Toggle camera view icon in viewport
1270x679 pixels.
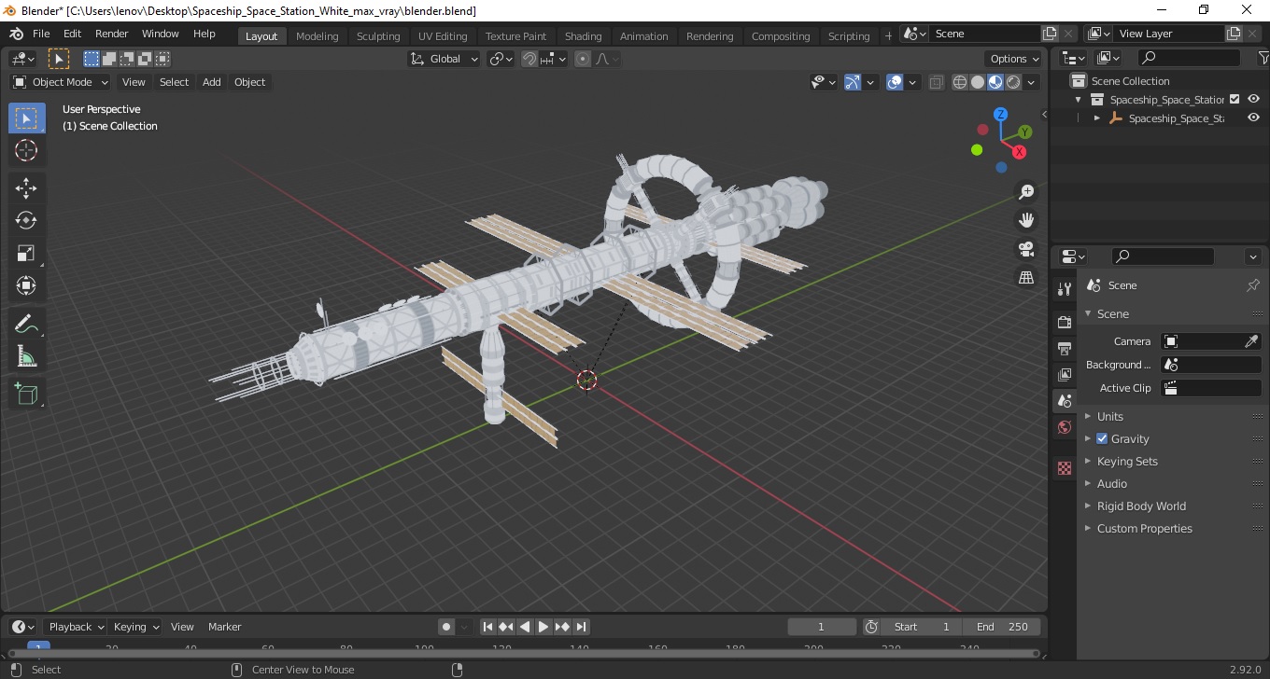1026,249
